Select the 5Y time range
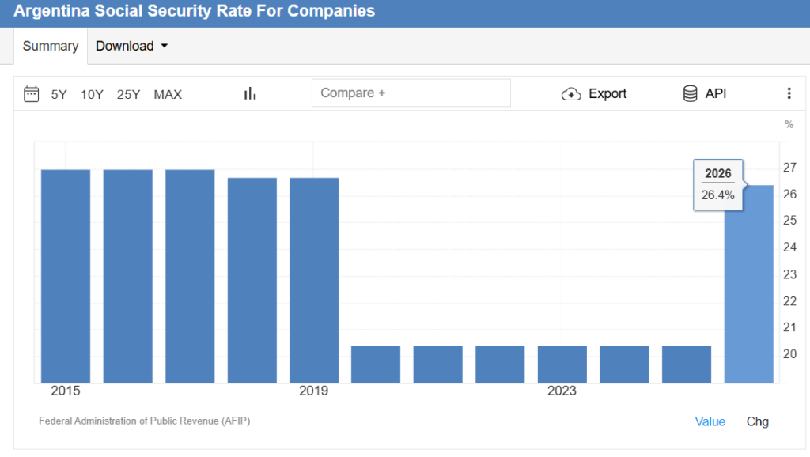This screenshot has width=810, height=457. (x=59, y=94)
